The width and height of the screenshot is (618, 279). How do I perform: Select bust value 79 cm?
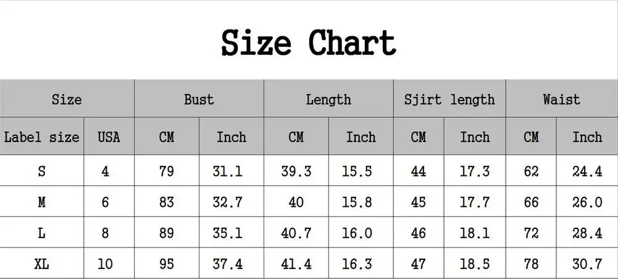[x=167, y=170]
